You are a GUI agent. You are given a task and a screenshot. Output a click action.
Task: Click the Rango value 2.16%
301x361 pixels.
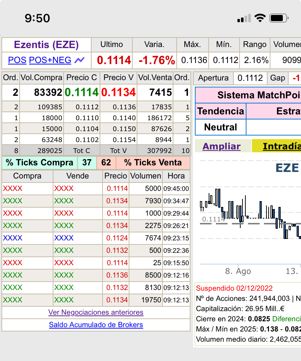click(256, 60)
